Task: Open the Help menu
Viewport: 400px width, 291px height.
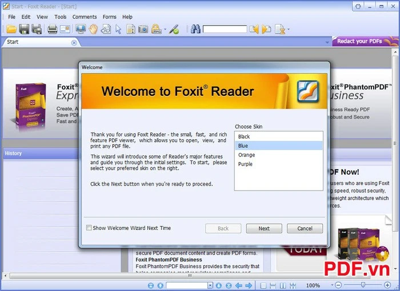Action: coord(127,17)
